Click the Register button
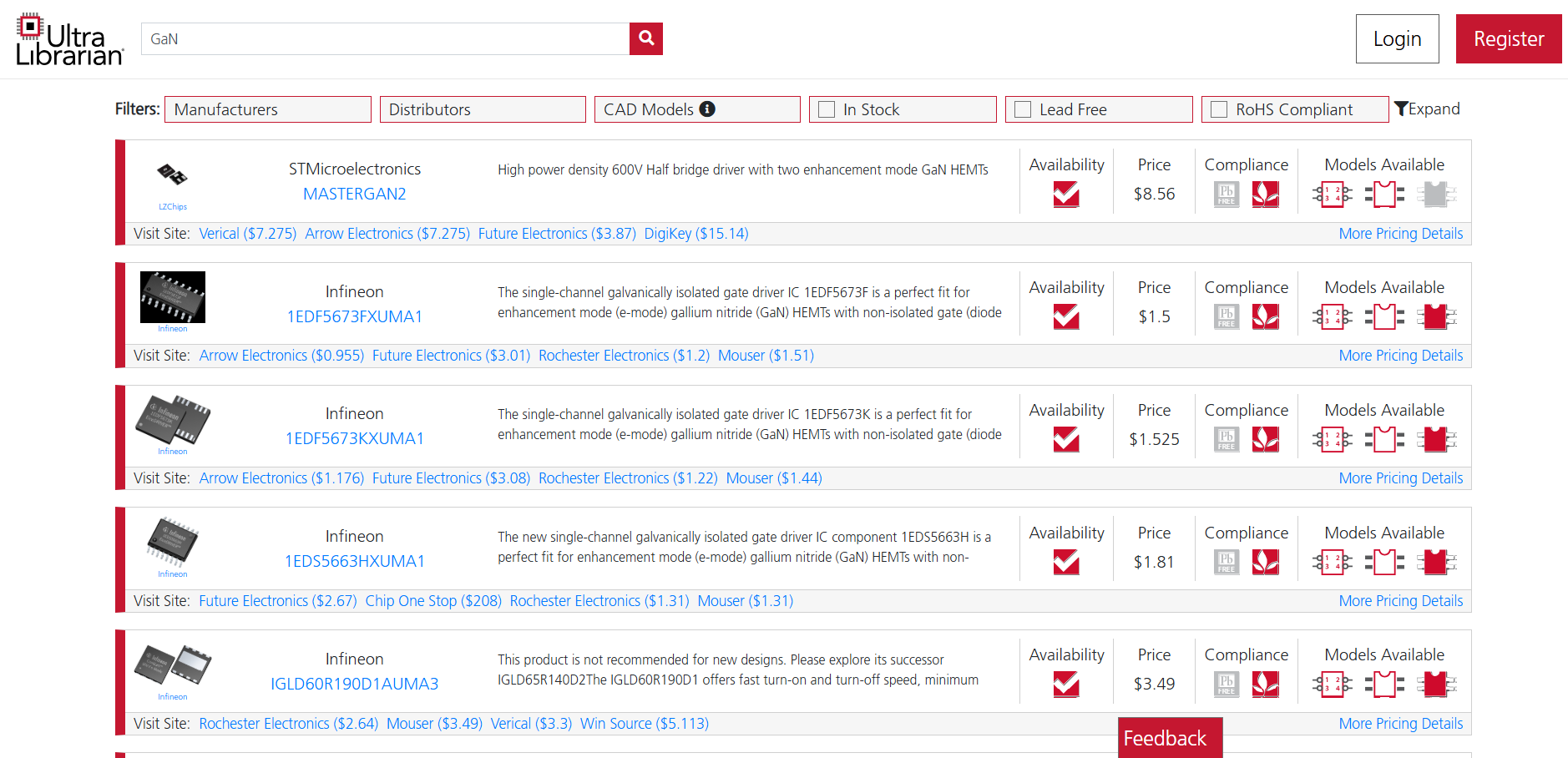1568x758 pixels. click(x=1508, y=39)
